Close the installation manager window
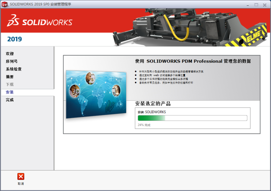The height and width of the screenshot is (191, 271). 265,5
